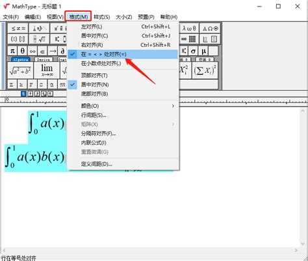308x261 pixels.
Task: Click the second integral a(x)b(x) equation line
Action: [35, 157]
